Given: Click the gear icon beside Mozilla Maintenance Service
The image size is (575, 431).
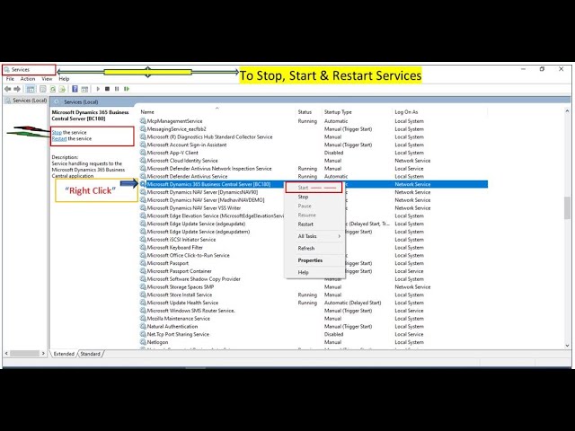Looking at the screenshot, I should (x=143, y=319).
